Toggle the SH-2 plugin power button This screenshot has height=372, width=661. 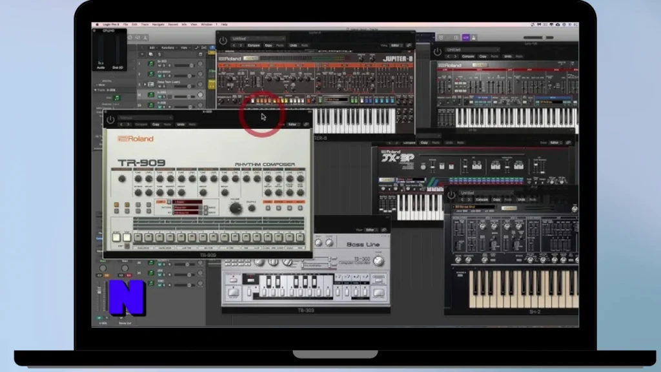coord(451,195)
